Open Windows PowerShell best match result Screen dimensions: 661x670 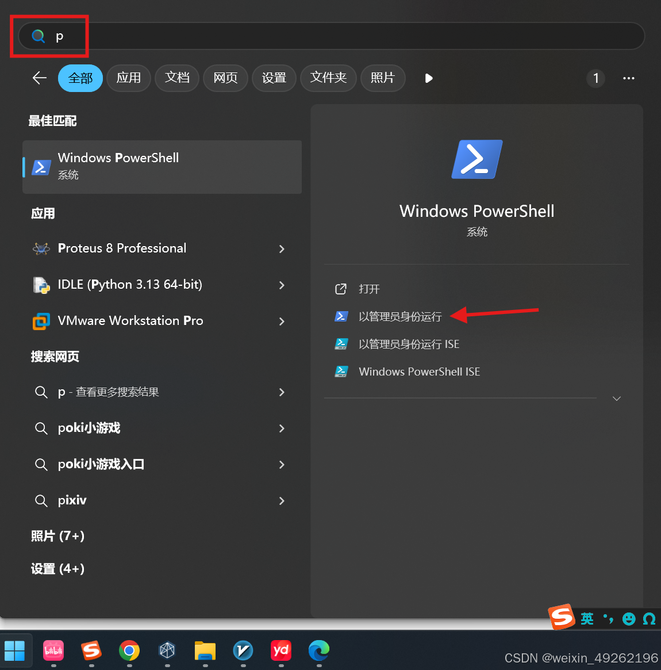tap(162, 167)
